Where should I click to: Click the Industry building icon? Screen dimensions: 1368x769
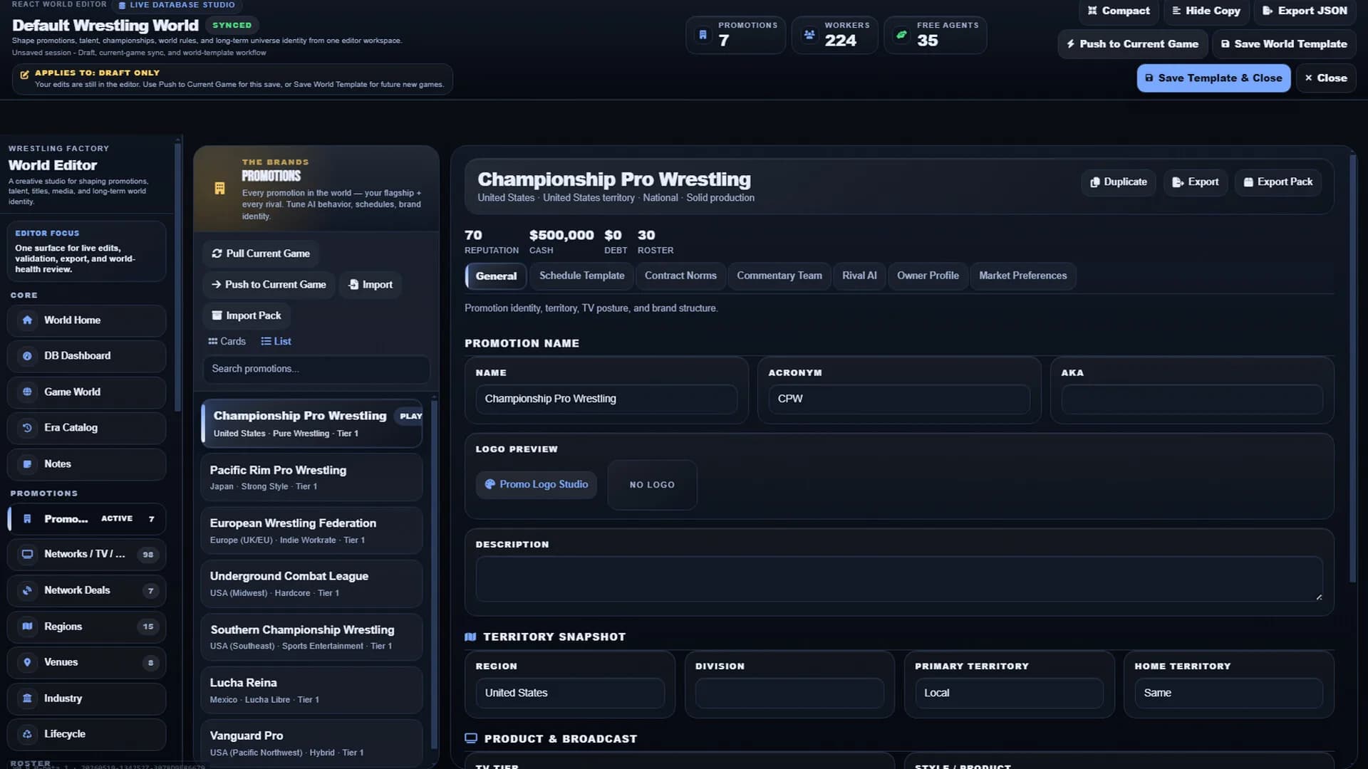27,699
